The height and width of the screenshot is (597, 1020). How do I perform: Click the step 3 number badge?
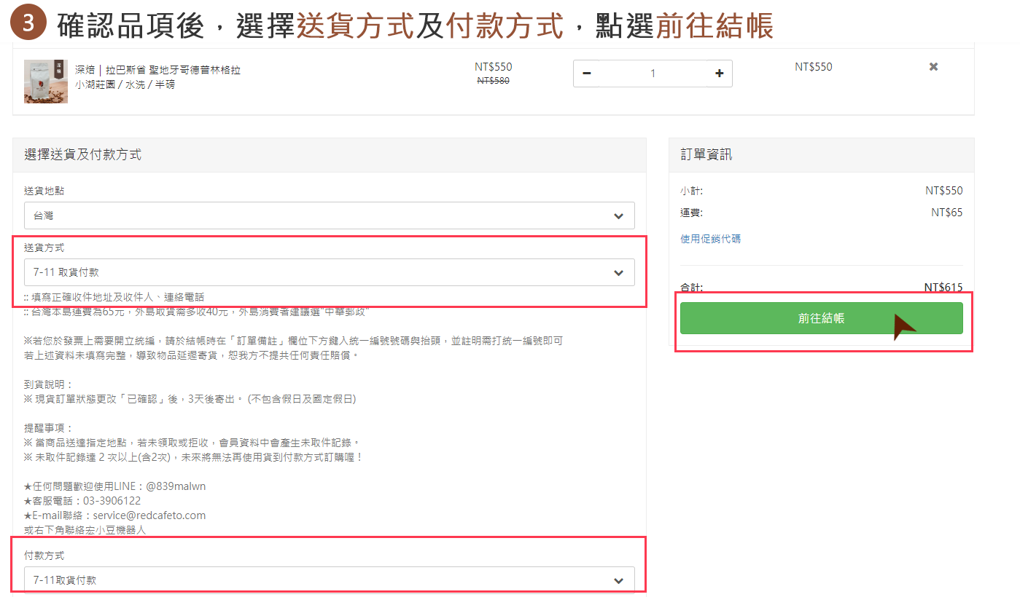click(x=28, y=24)
